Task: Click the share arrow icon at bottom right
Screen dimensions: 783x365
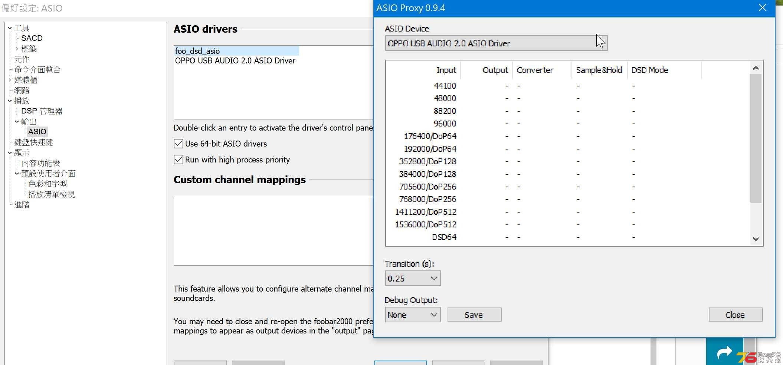Action: coord(724,352)
